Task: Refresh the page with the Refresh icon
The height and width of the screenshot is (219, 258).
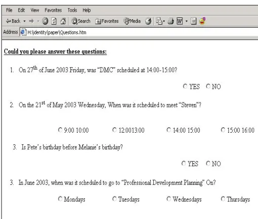Action: click(x=54, y=21)
